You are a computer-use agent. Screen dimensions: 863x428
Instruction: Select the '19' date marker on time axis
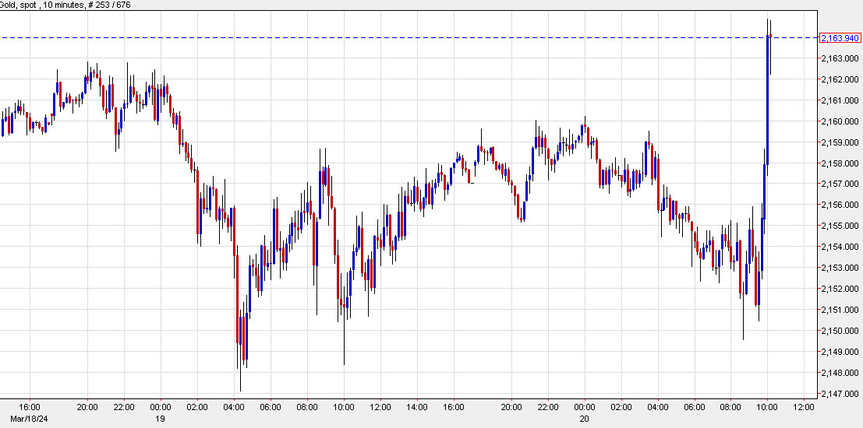[160, 417]
